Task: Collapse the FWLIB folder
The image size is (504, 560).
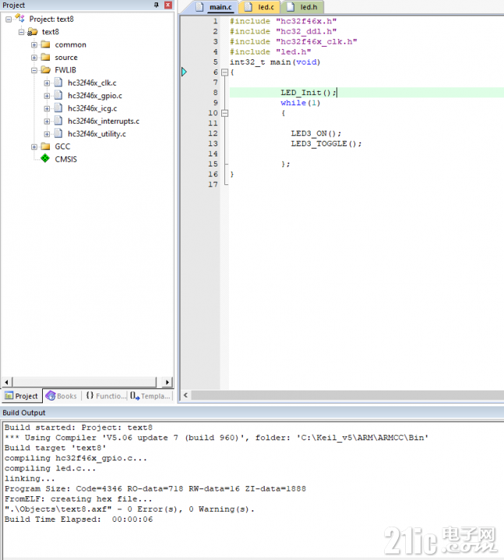Action: point(34,70)
